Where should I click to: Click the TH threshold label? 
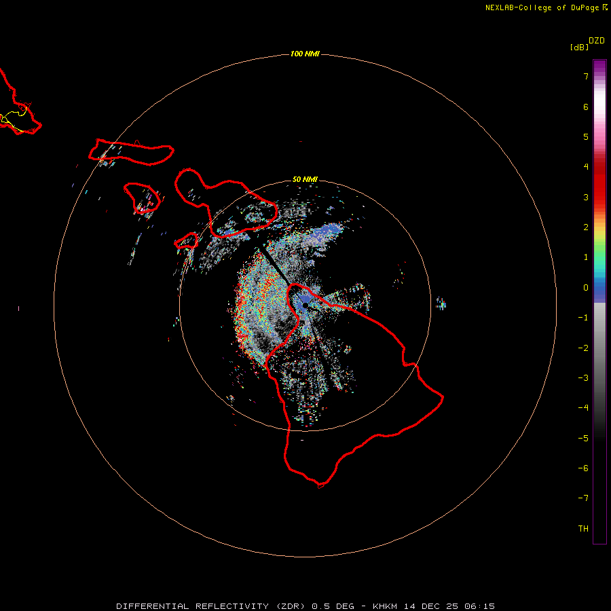pos(583,529)
